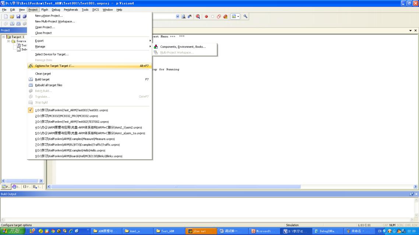The image size is (419, 235).
Task: Click project panel scroll right arrow
Action: 41,181
